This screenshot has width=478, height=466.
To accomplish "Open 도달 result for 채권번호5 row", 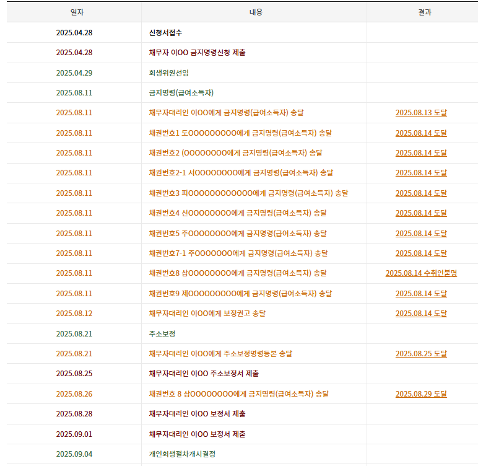I will [421, 234].
